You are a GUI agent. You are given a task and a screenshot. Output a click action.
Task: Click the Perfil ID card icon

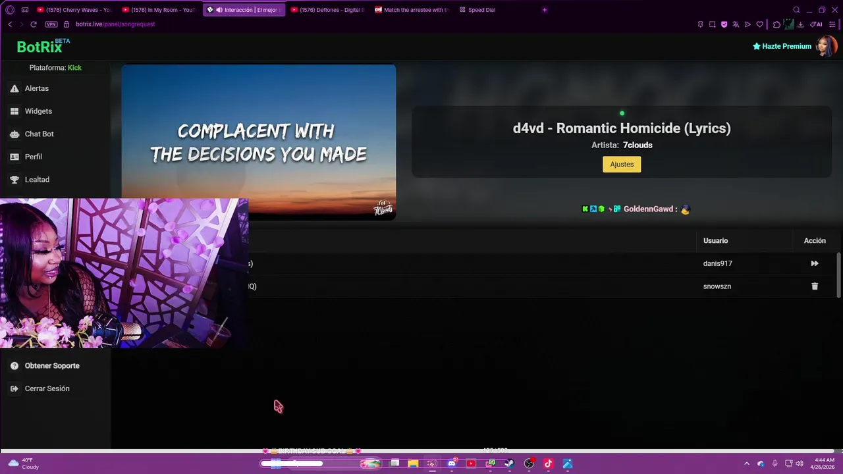tap(14, 157)
